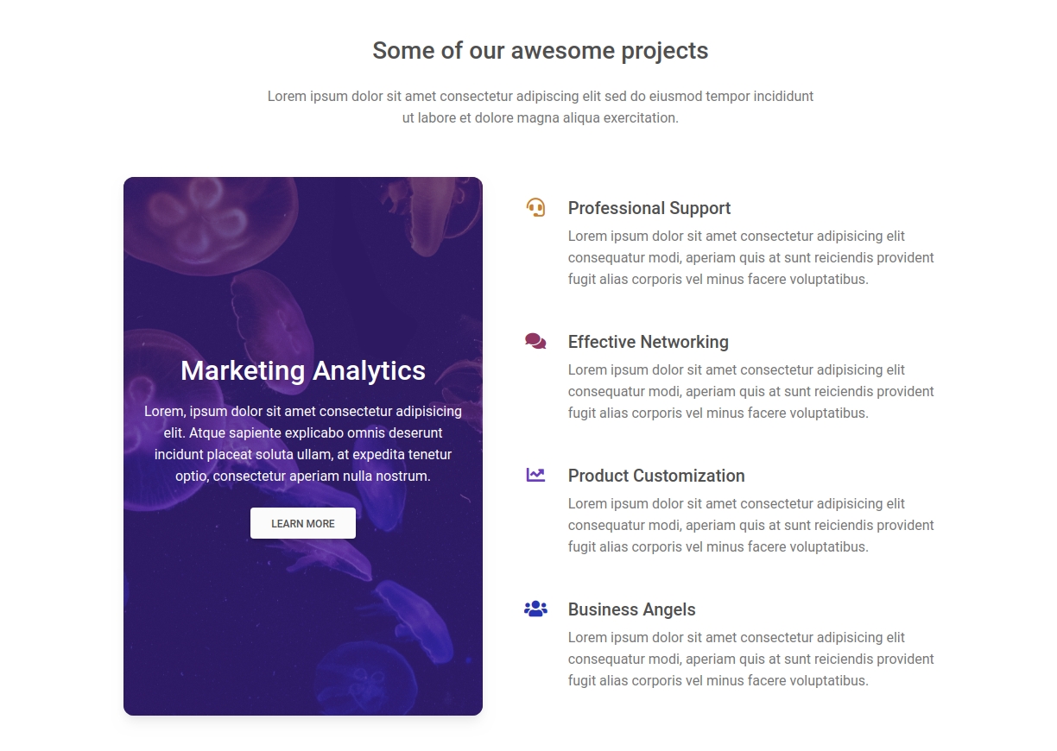Select the Business Angels heading

(x=632, y=609)
